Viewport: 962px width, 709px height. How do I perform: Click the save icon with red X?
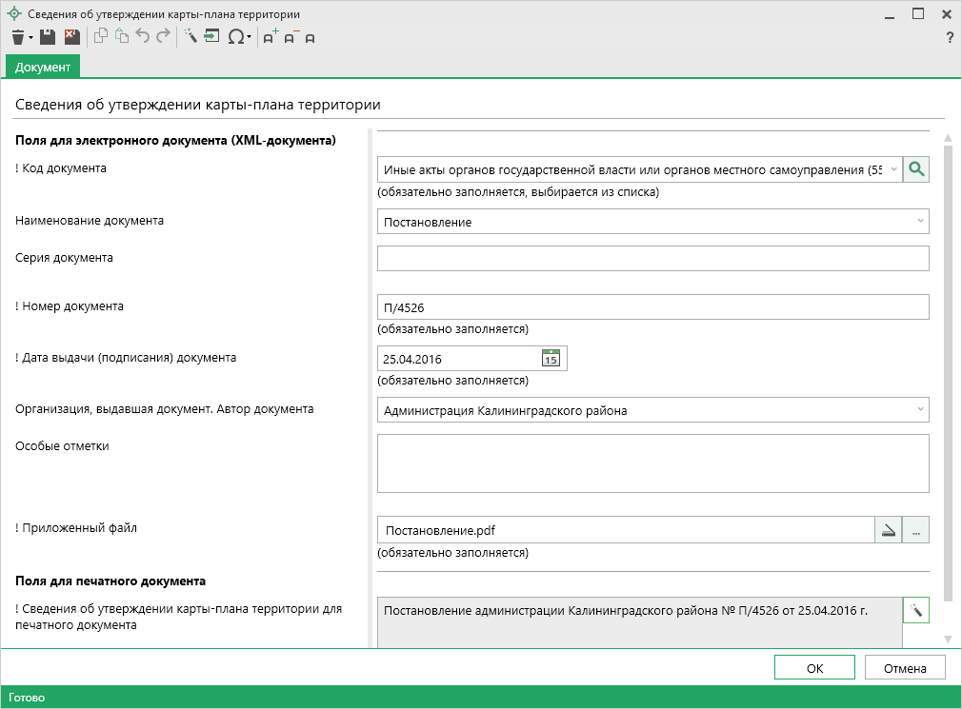pyautogui.click(x=71, y=37)
